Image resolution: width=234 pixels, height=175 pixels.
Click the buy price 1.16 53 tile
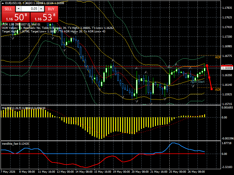click(x=44, y=17)
